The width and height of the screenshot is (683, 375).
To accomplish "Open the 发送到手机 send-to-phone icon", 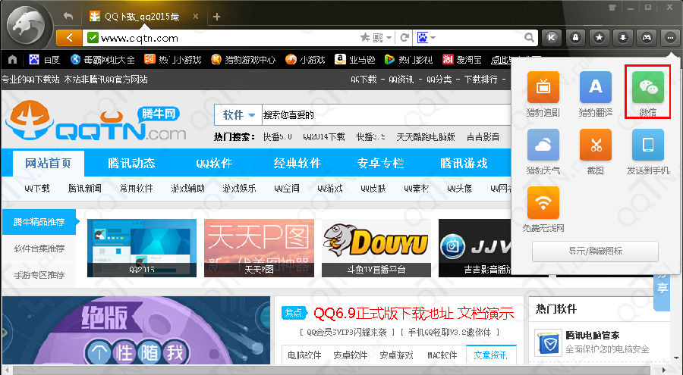I will [x=648, y=145].
